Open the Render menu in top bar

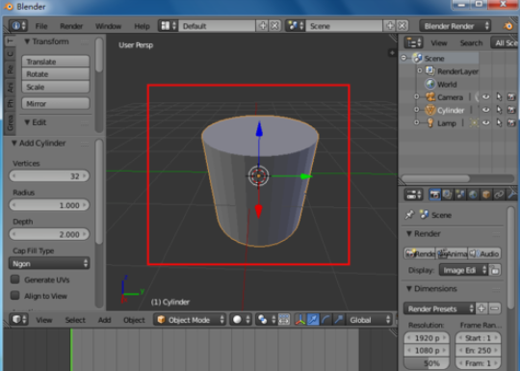coord(71,26)
